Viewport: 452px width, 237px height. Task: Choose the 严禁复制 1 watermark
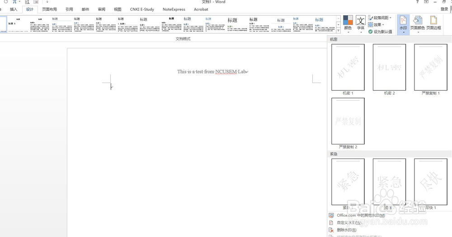pos(431,70)
